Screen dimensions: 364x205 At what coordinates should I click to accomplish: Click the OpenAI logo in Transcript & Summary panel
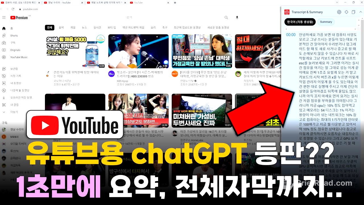click(x=339, y=12)
